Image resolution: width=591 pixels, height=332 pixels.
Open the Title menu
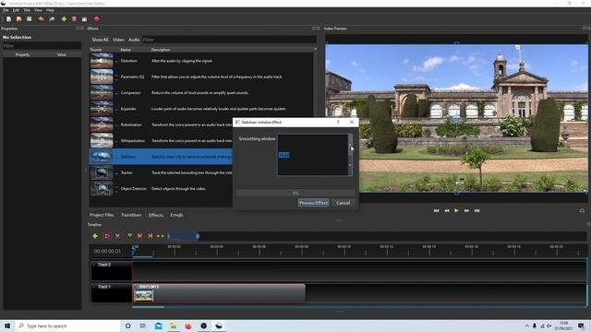27,10
